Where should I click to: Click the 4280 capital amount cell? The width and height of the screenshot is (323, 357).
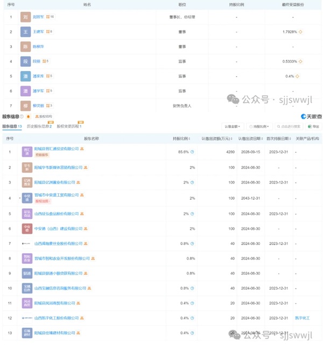click(x=230, y=152)
